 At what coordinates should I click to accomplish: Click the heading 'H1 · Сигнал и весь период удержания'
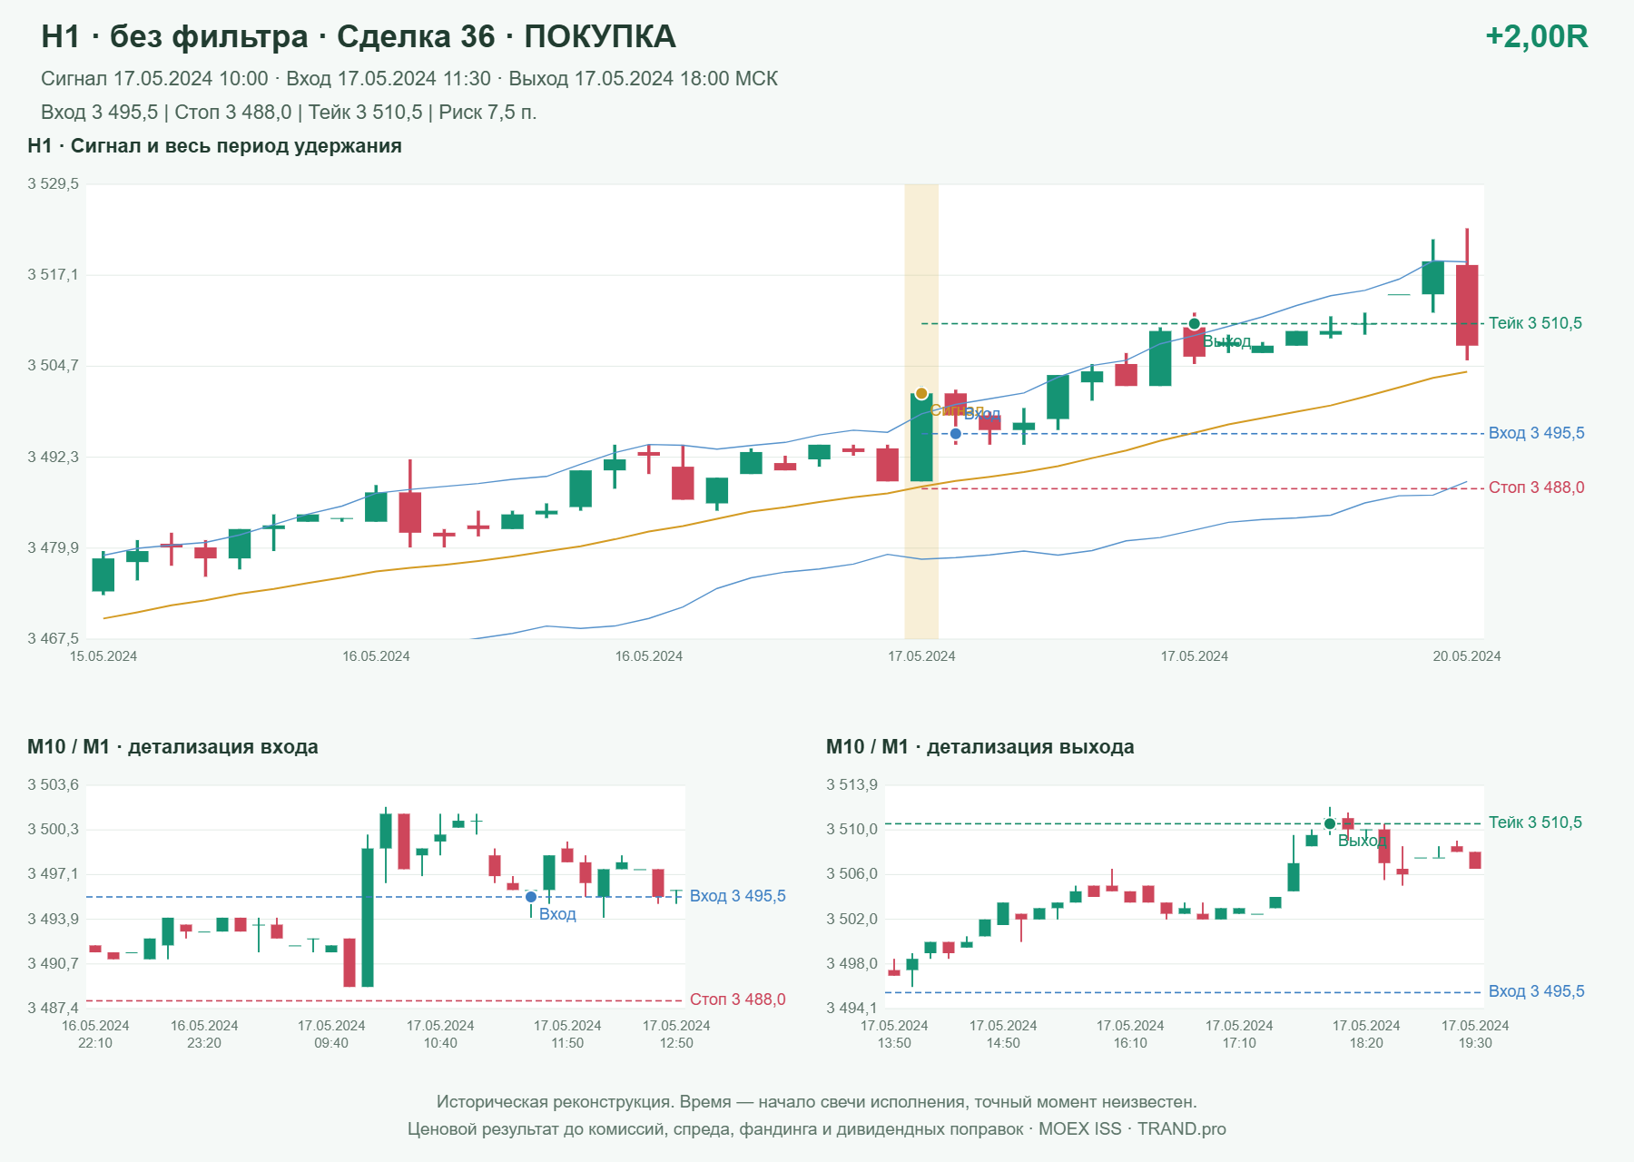pyautogui.click(x=215, y=146)
